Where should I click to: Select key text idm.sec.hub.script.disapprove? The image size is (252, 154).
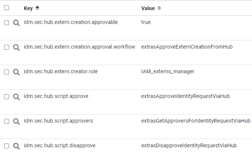coord(60,146)
